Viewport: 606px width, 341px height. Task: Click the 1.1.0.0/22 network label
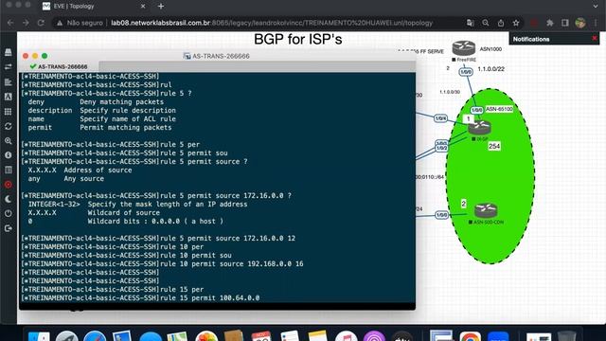491,69
